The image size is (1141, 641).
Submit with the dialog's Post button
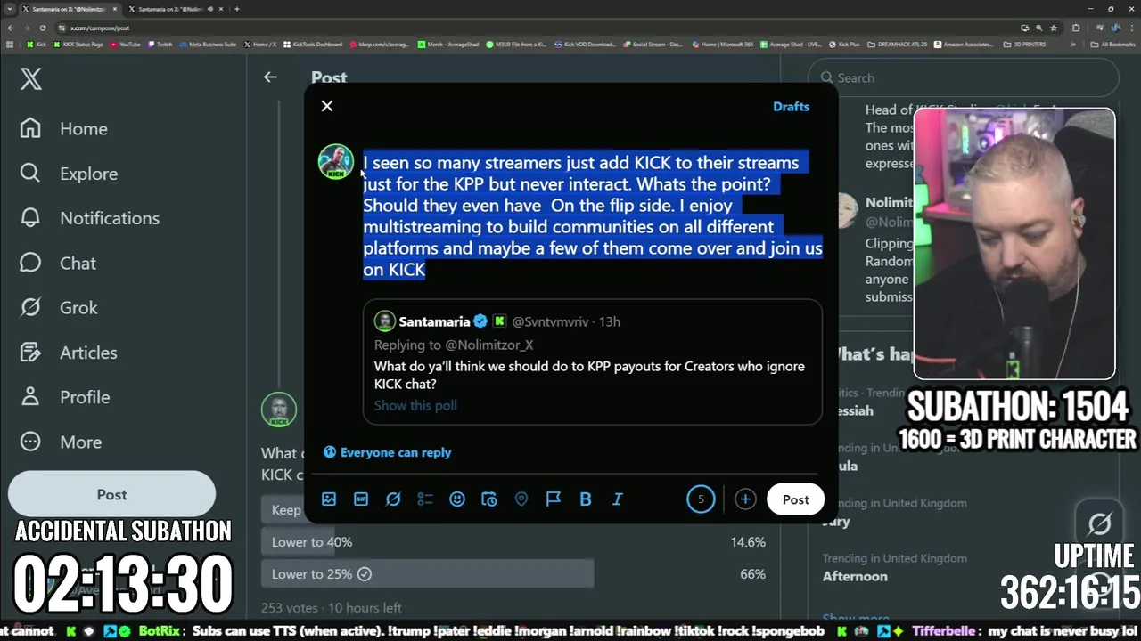[x=796, y=499]
